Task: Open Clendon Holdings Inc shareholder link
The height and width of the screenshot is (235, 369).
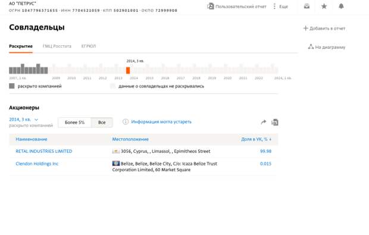Action: [37, 164]
